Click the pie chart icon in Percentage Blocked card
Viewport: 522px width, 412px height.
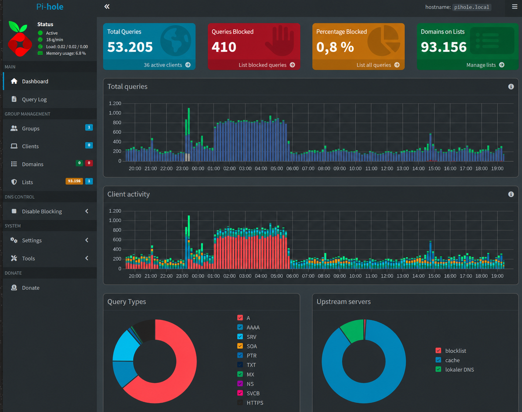384,41
